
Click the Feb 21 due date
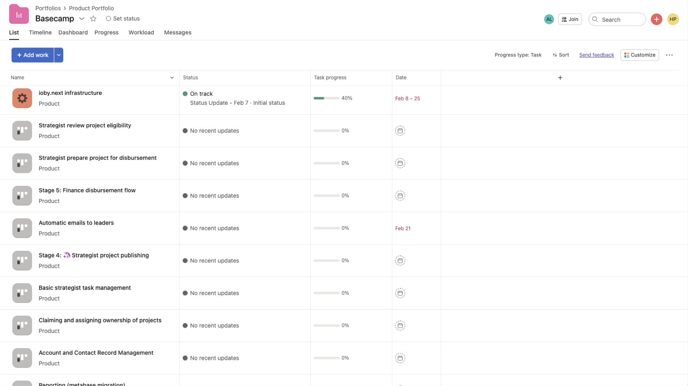(x=403, y=228)
